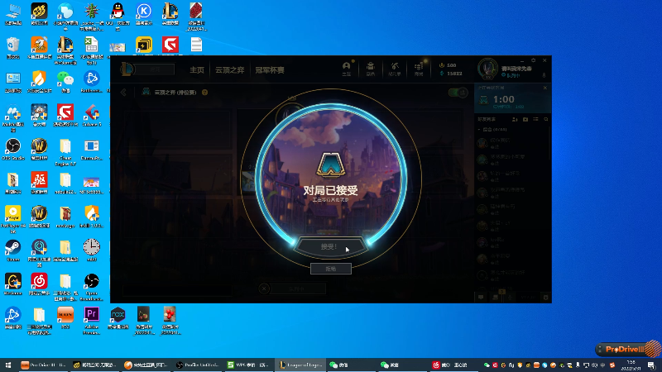
Task: Click the taskbar clock
Action: coord(631,365)
